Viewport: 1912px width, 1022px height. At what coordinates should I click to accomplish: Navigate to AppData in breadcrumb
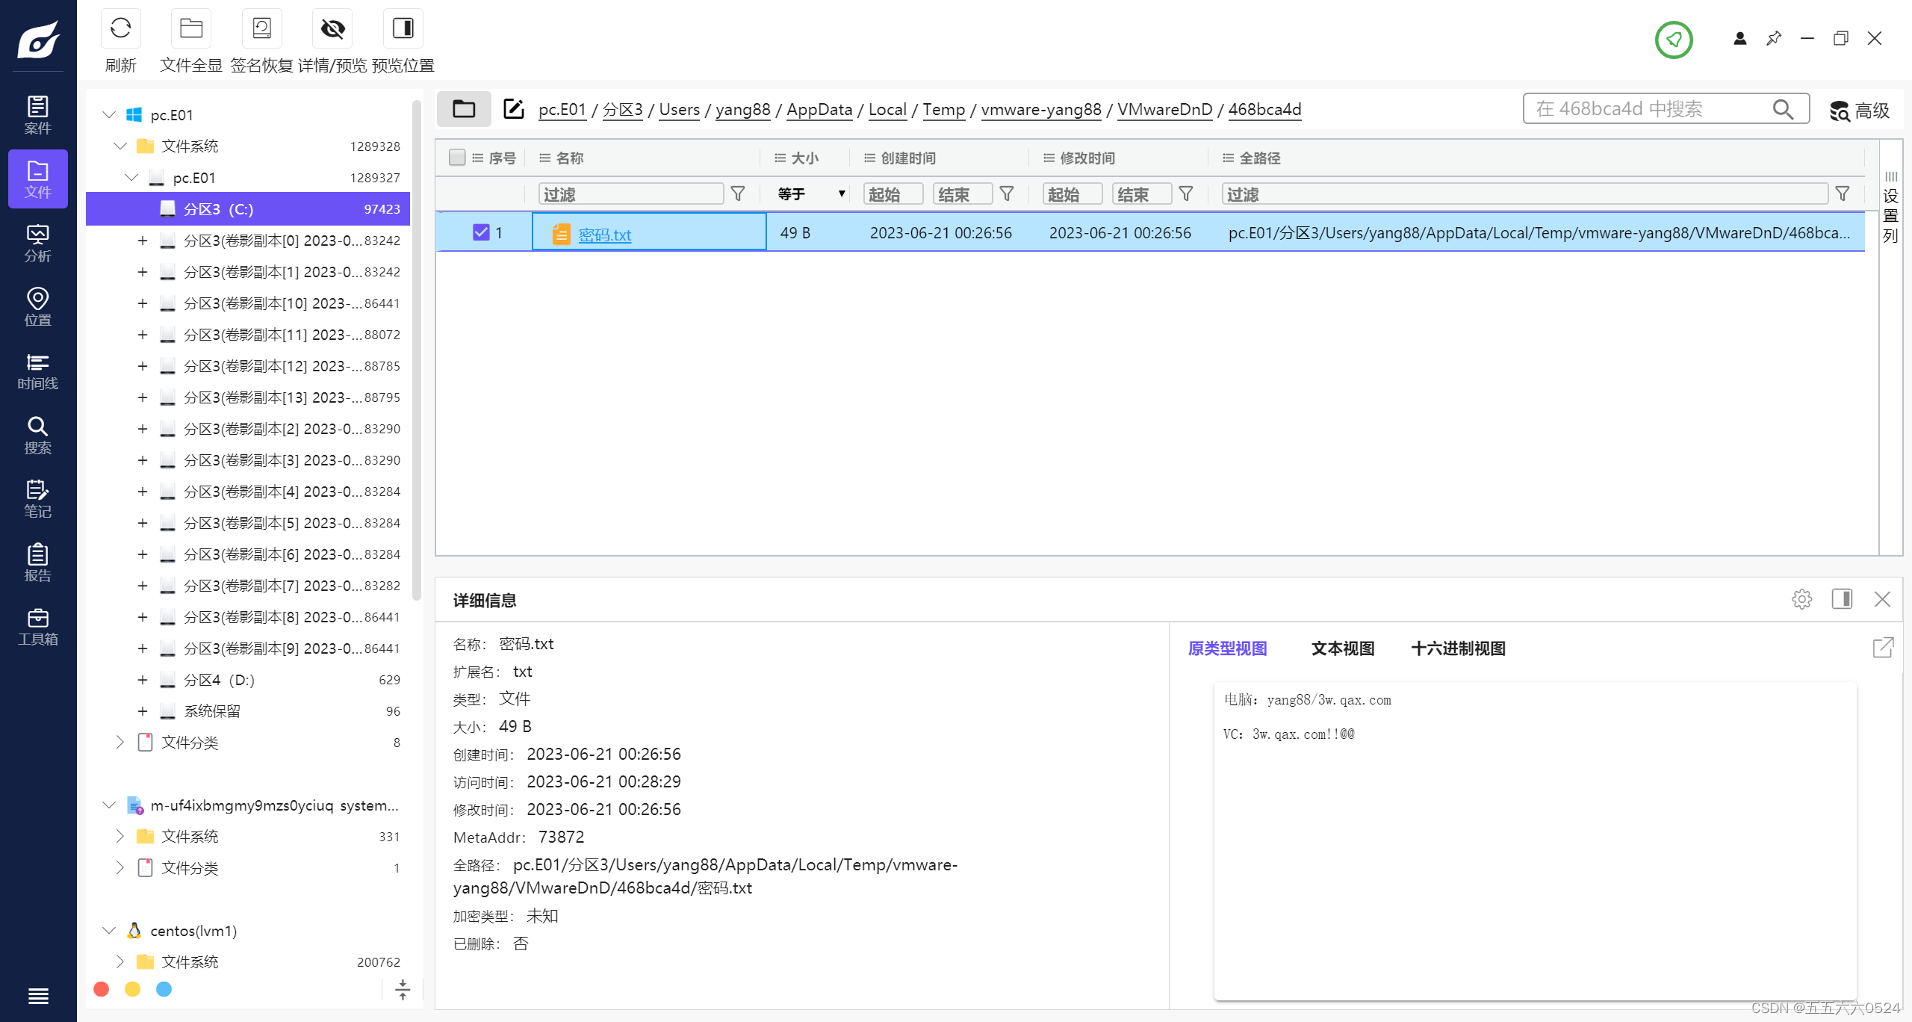[x=819, y=109]
